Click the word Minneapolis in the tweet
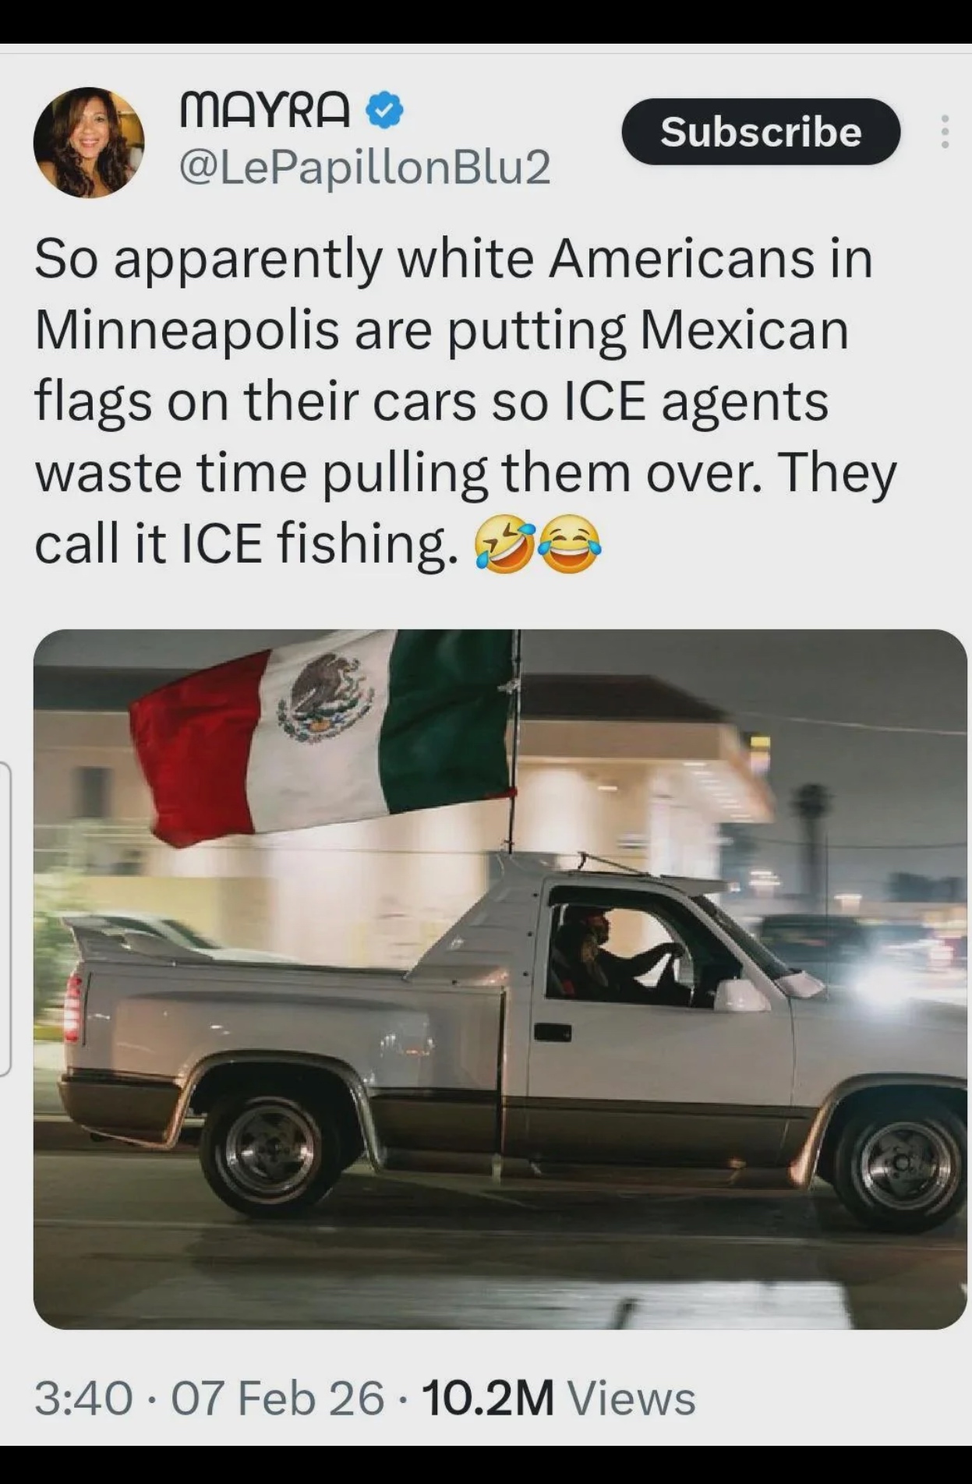972x1484 pixels. [x=188, y=331]
